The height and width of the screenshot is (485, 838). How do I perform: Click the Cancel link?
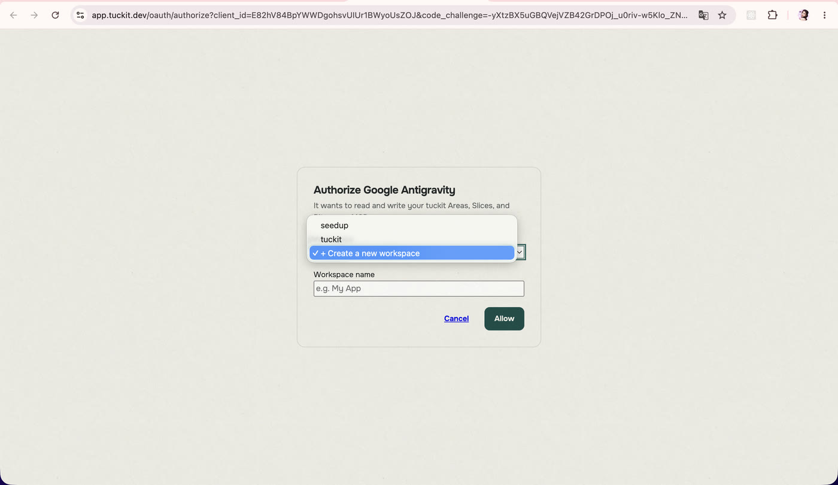tap(456, 319)
